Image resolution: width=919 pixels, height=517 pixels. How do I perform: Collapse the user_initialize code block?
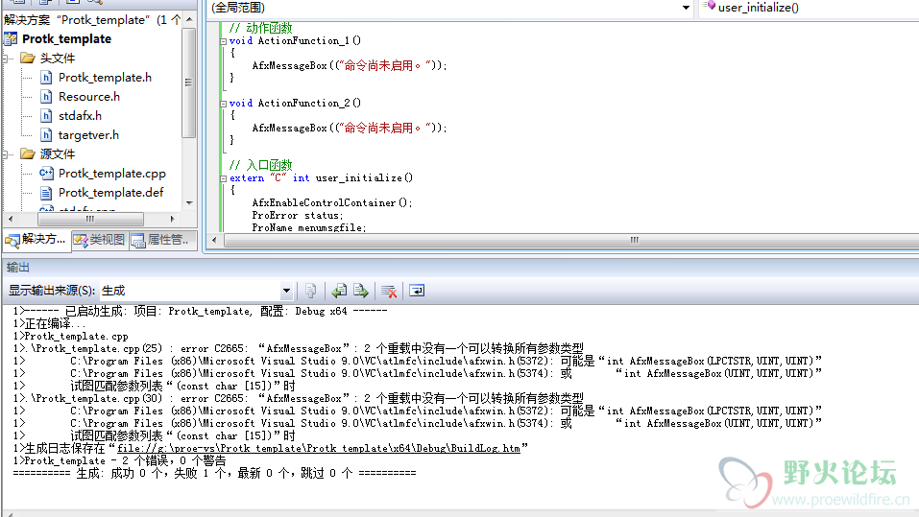pyautogui.click(x=224, y=178)
